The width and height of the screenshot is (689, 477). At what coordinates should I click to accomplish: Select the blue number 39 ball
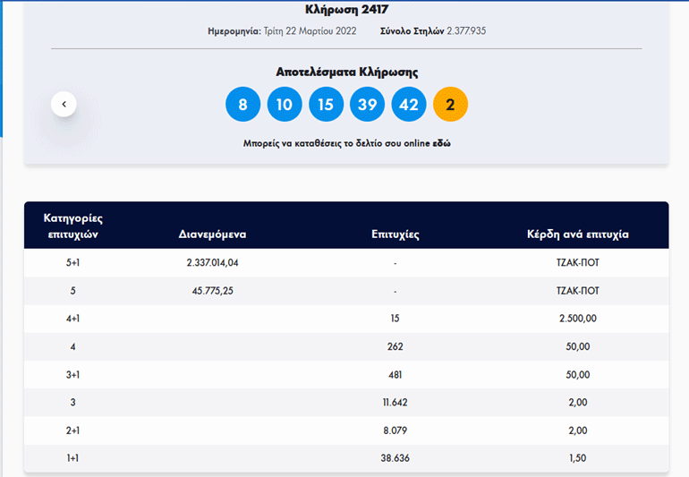pos(367,105)
